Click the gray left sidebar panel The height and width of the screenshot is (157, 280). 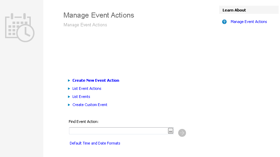(x=22, y=101)
